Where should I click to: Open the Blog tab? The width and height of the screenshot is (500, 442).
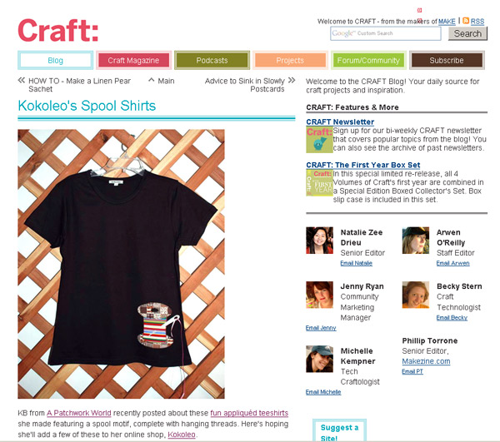pyautogui.click(x=56, y=60)
